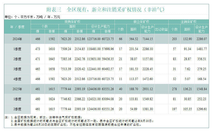Click the cell with value 115651.00

coord(94,59)
